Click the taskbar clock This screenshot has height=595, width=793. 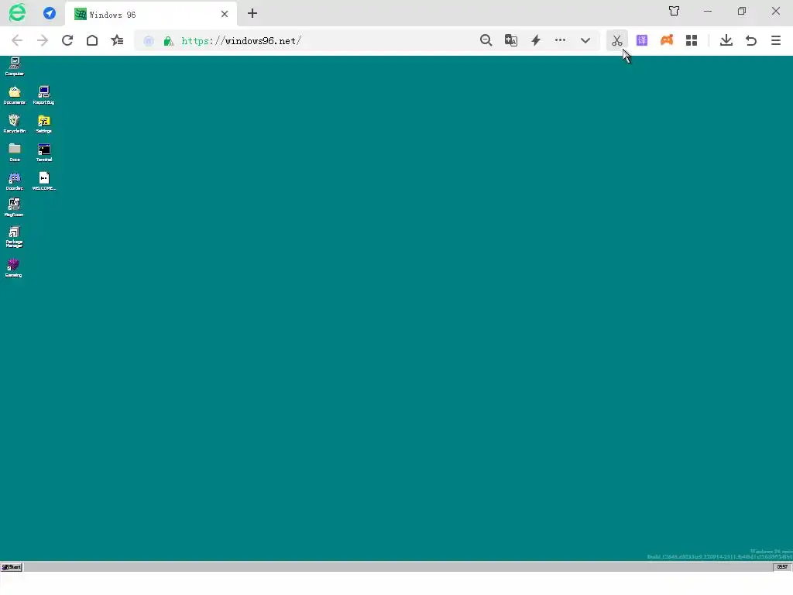pyautogui.click(x=782, y=566)
